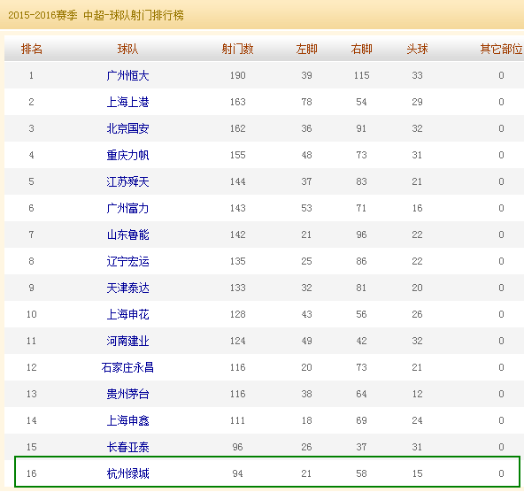Open the 上海上港 team link

[127, 102]
